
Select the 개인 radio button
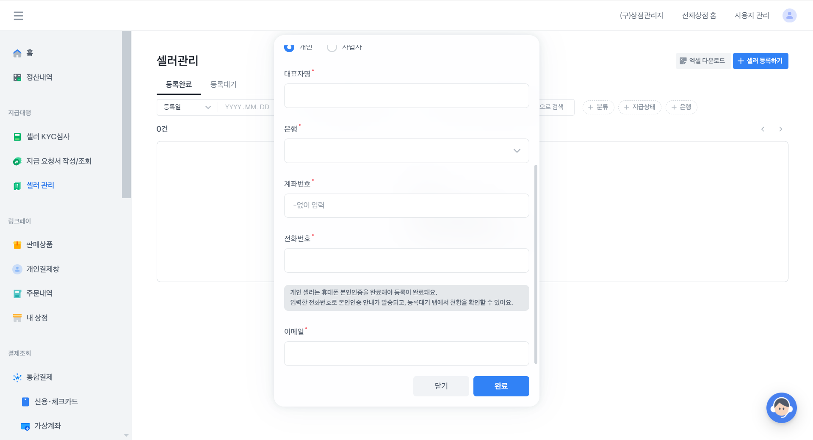click(289, 47)
